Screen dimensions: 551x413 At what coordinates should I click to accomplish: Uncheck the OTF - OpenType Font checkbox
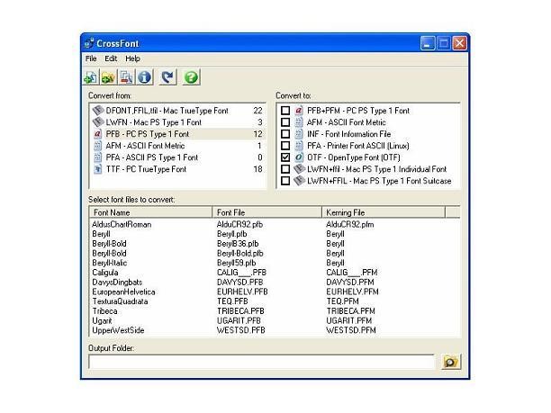285,157
